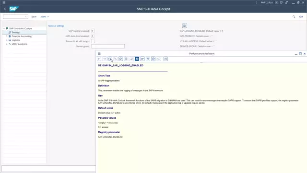
Task: Open the SAP GUI hamburger menu in the title bar
Action: (4, 2)
